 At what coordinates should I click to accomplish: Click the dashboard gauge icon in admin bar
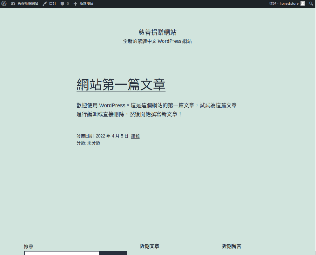[x=13, y=4]
